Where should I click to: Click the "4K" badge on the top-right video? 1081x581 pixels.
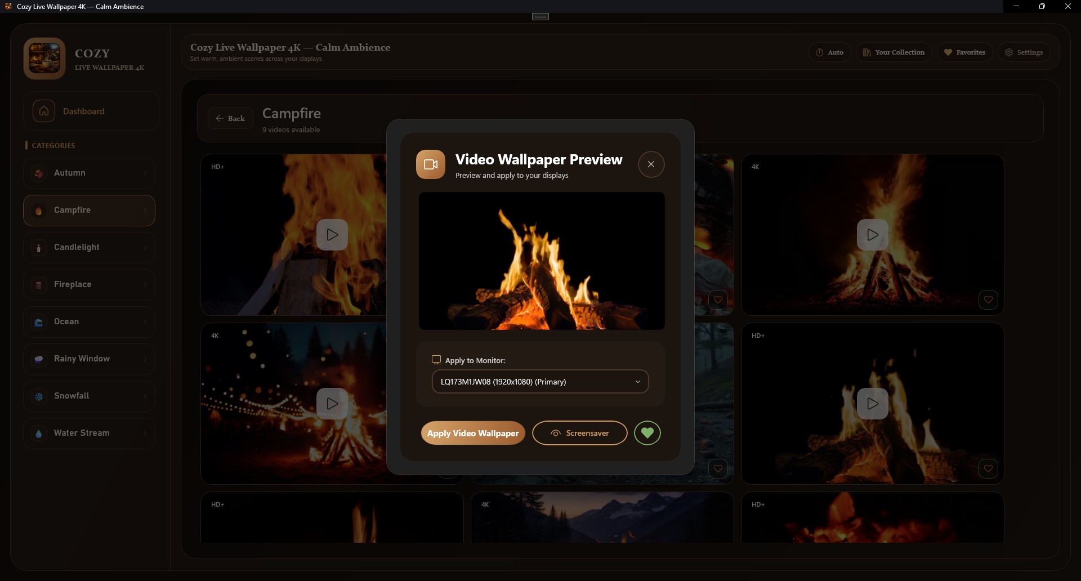(x=756, y=167)
